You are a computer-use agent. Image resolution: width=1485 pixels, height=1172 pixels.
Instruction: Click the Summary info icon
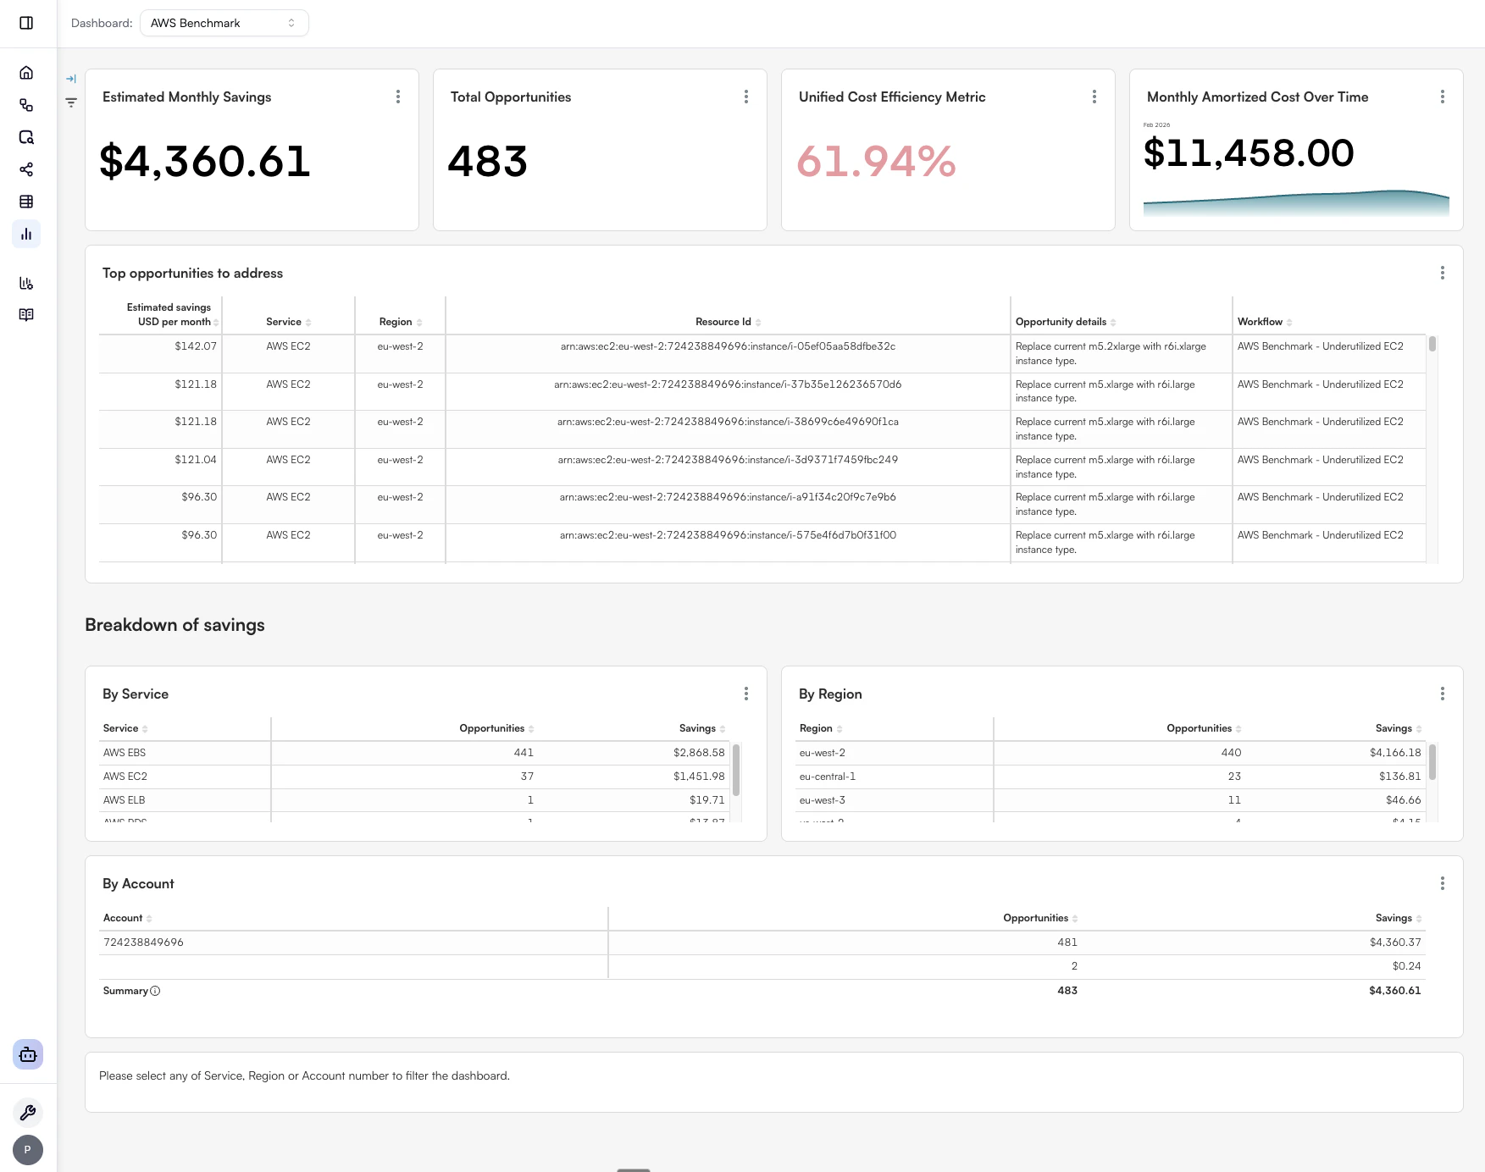[x=155, y=991]
